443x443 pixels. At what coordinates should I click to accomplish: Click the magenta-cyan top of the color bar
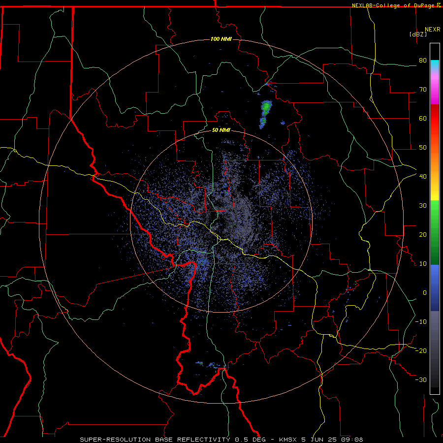[x=435, y=82]
